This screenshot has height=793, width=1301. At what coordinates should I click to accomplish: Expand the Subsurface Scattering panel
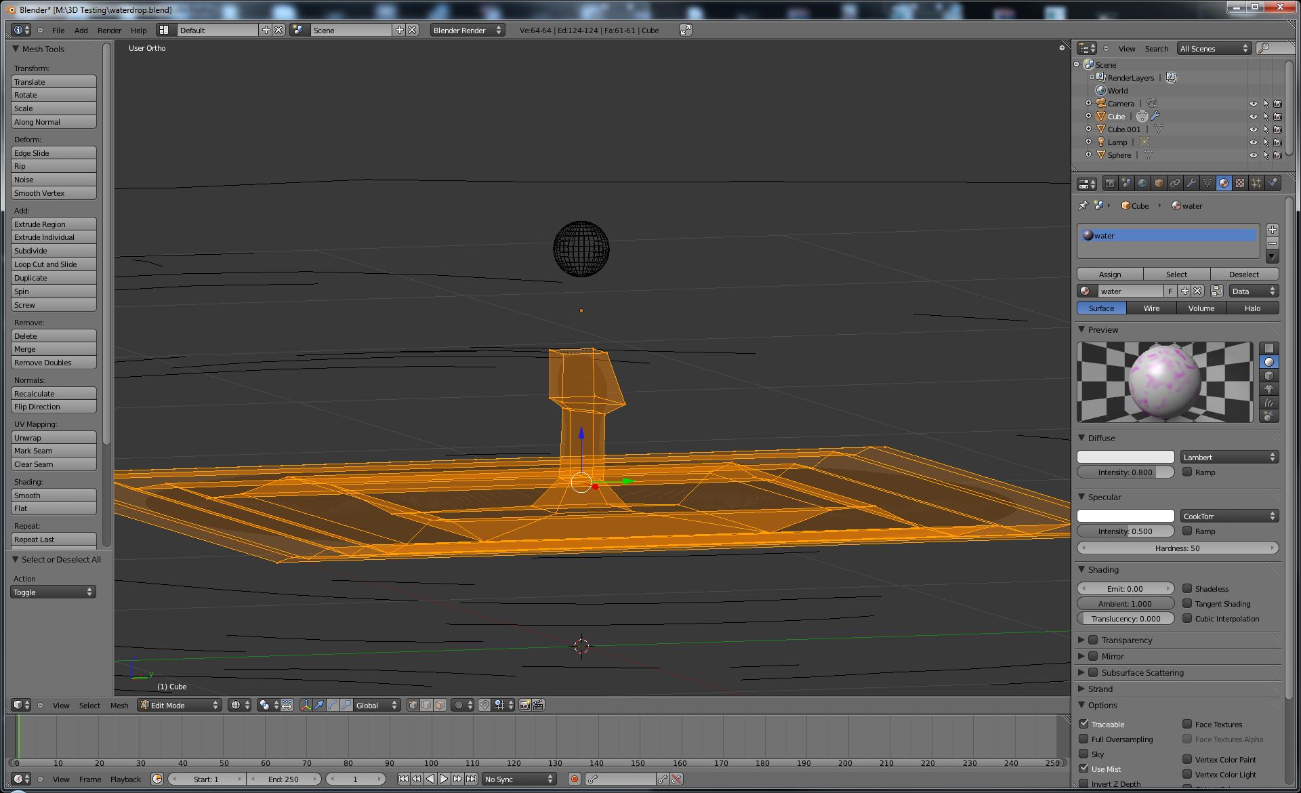(1081, 672)
